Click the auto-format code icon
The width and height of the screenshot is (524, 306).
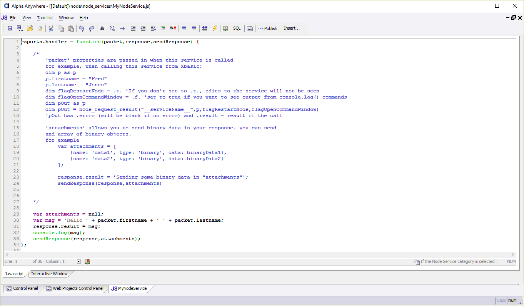point(153,28)
